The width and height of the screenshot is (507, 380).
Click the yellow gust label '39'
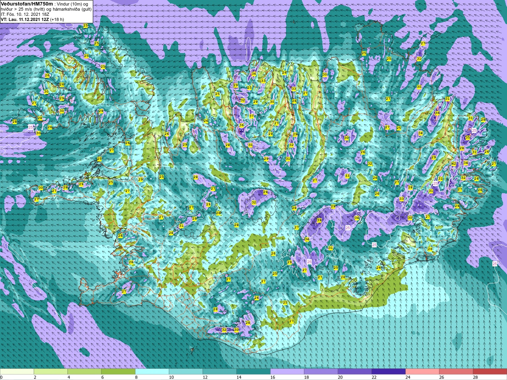pyautogui.click(x=319, y=220)
